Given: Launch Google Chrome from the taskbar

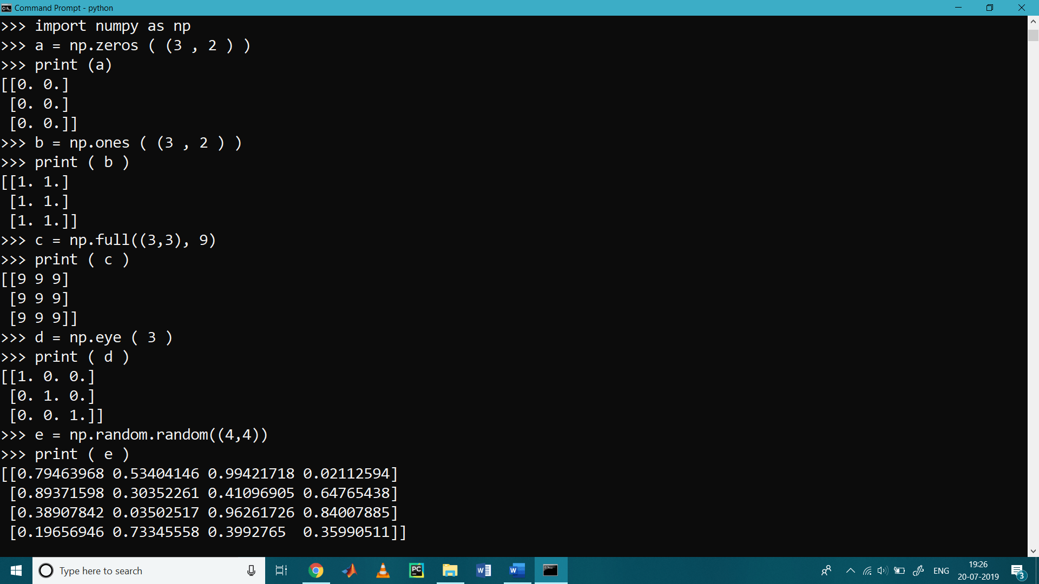Looking at the screenshot, I should tap(317, 570).
